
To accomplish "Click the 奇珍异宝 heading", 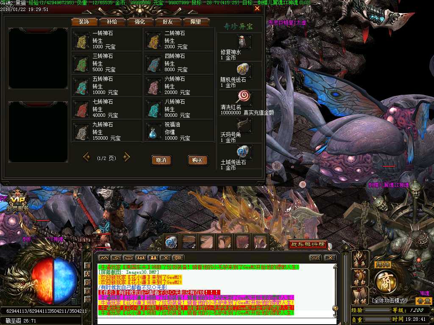I will [238, 27].
